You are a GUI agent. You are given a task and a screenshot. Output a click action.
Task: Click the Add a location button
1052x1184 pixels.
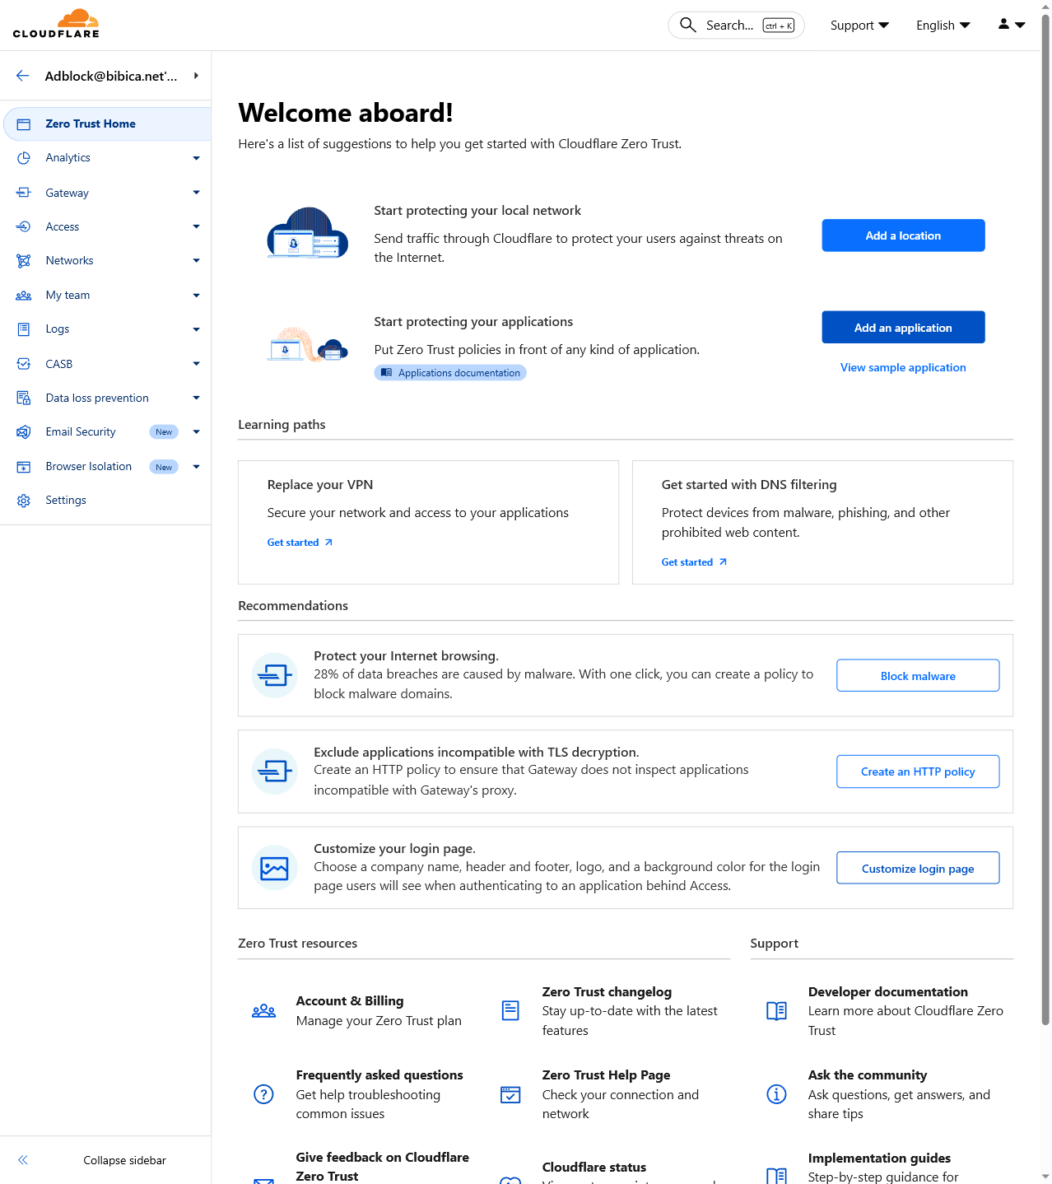click(x=903, y=235)
